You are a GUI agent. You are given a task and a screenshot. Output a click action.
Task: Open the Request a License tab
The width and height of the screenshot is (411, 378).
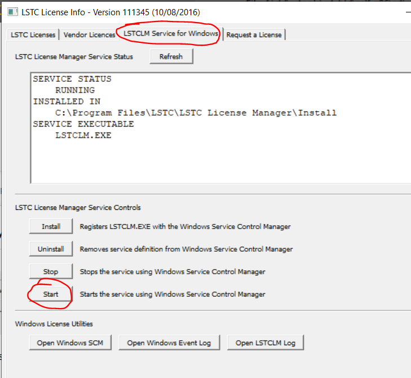pos(254,34)
